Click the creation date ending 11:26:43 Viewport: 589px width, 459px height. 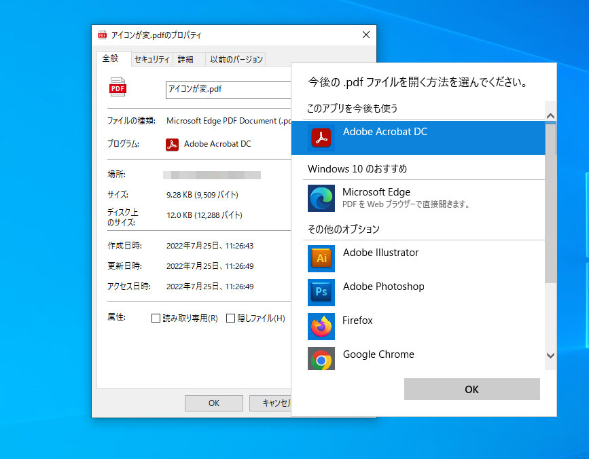(210, 246)
